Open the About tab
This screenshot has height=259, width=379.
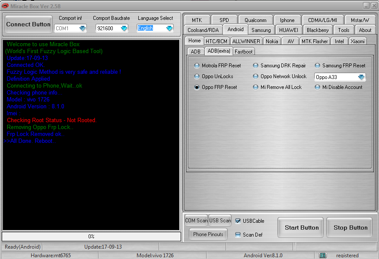pyautogui.click(x=365, y=30)
